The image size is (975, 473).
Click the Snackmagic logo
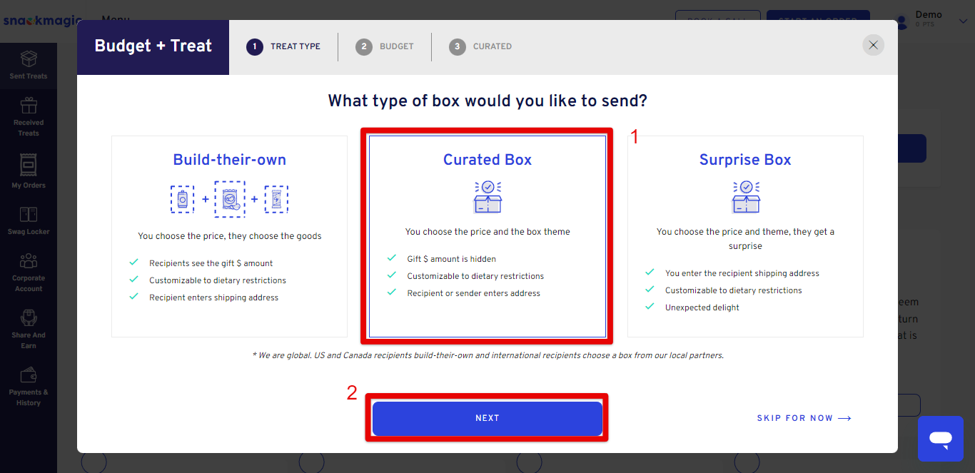click(41, 21)
